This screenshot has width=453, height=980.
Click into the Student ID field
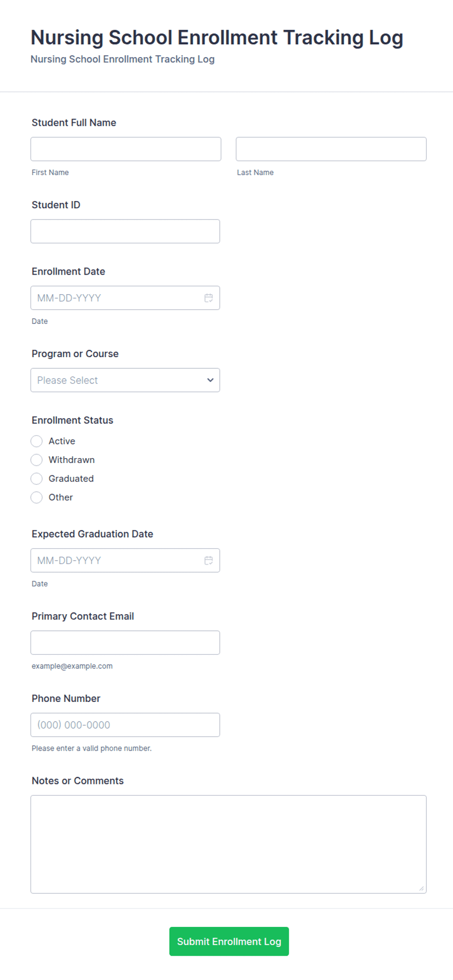tap(125, 231)
